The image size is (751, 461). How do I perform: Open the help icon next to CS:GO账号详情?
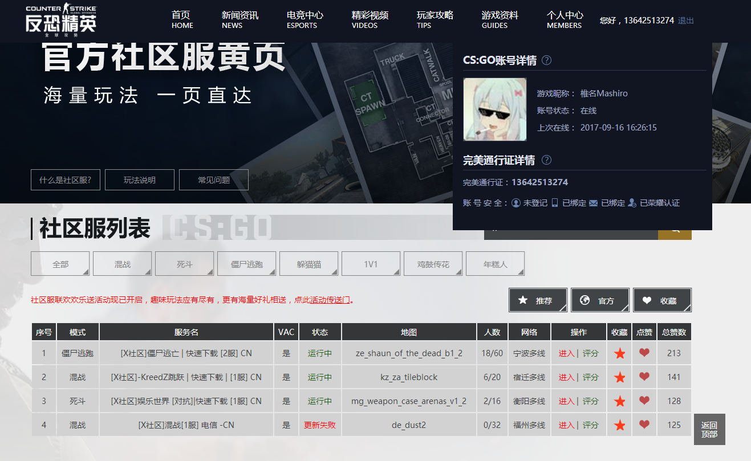pos(546,60)
